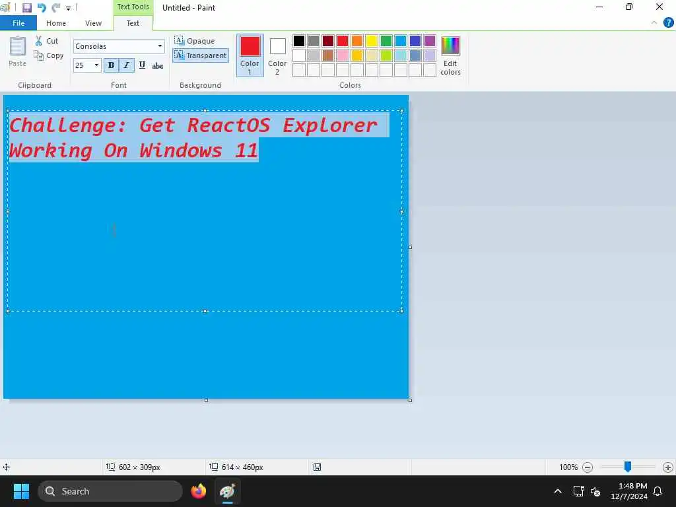Toggle Bold formatting

[x=111, y=65]
